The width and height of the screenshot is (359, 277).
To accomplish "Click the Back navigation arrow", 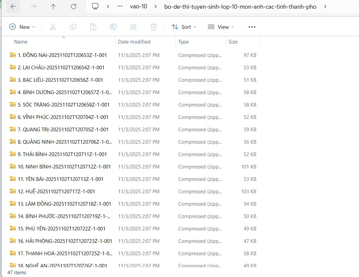I will (x=13, y=7).
